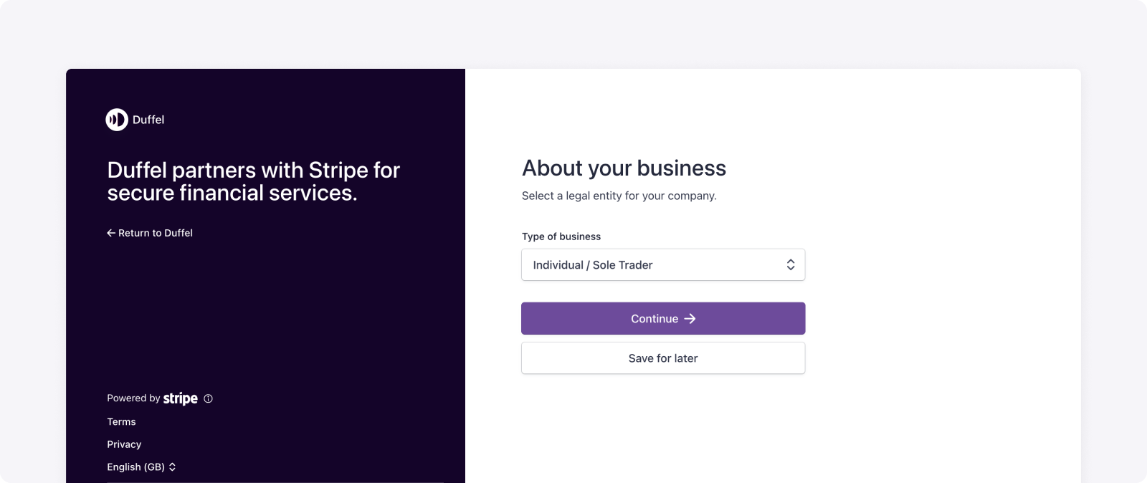Click the back arrow beside Return to Duffel

click(111, 233)
